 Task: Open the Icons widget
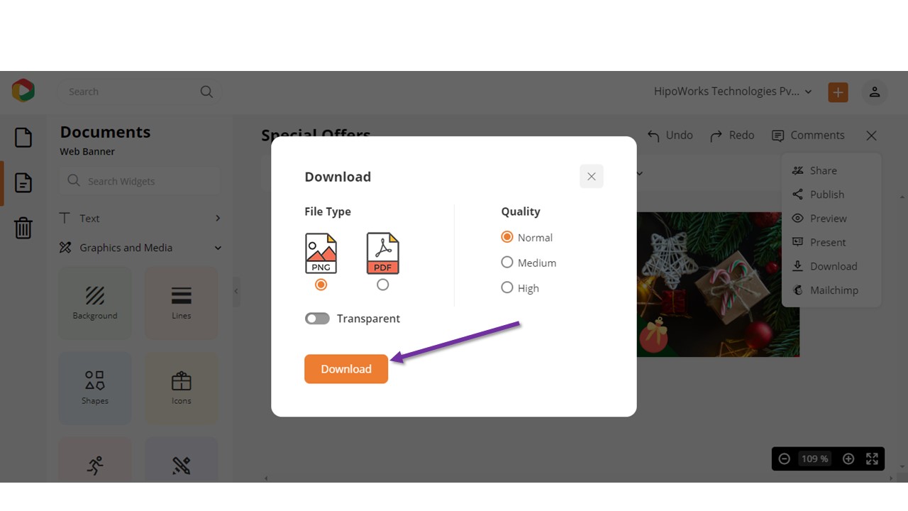point(181,388)
